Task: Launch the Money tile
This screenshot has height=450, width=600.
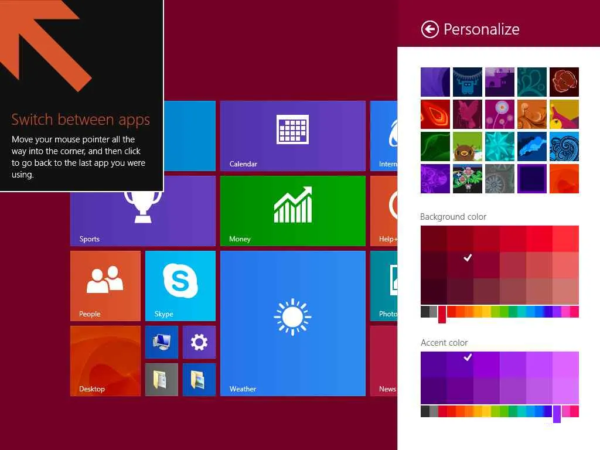Action: point(293,211)
